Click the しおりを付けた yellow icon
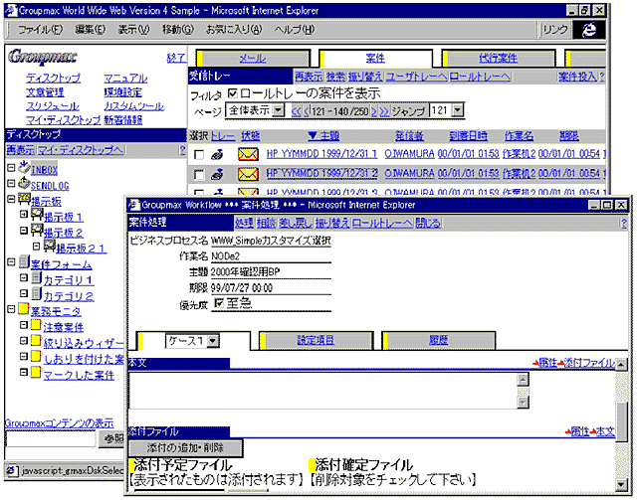The image size is (637, 500). [36, 356]
